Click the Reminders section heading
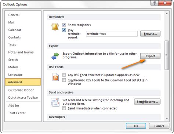Viewport: 174px width, 134px height. 57,17
